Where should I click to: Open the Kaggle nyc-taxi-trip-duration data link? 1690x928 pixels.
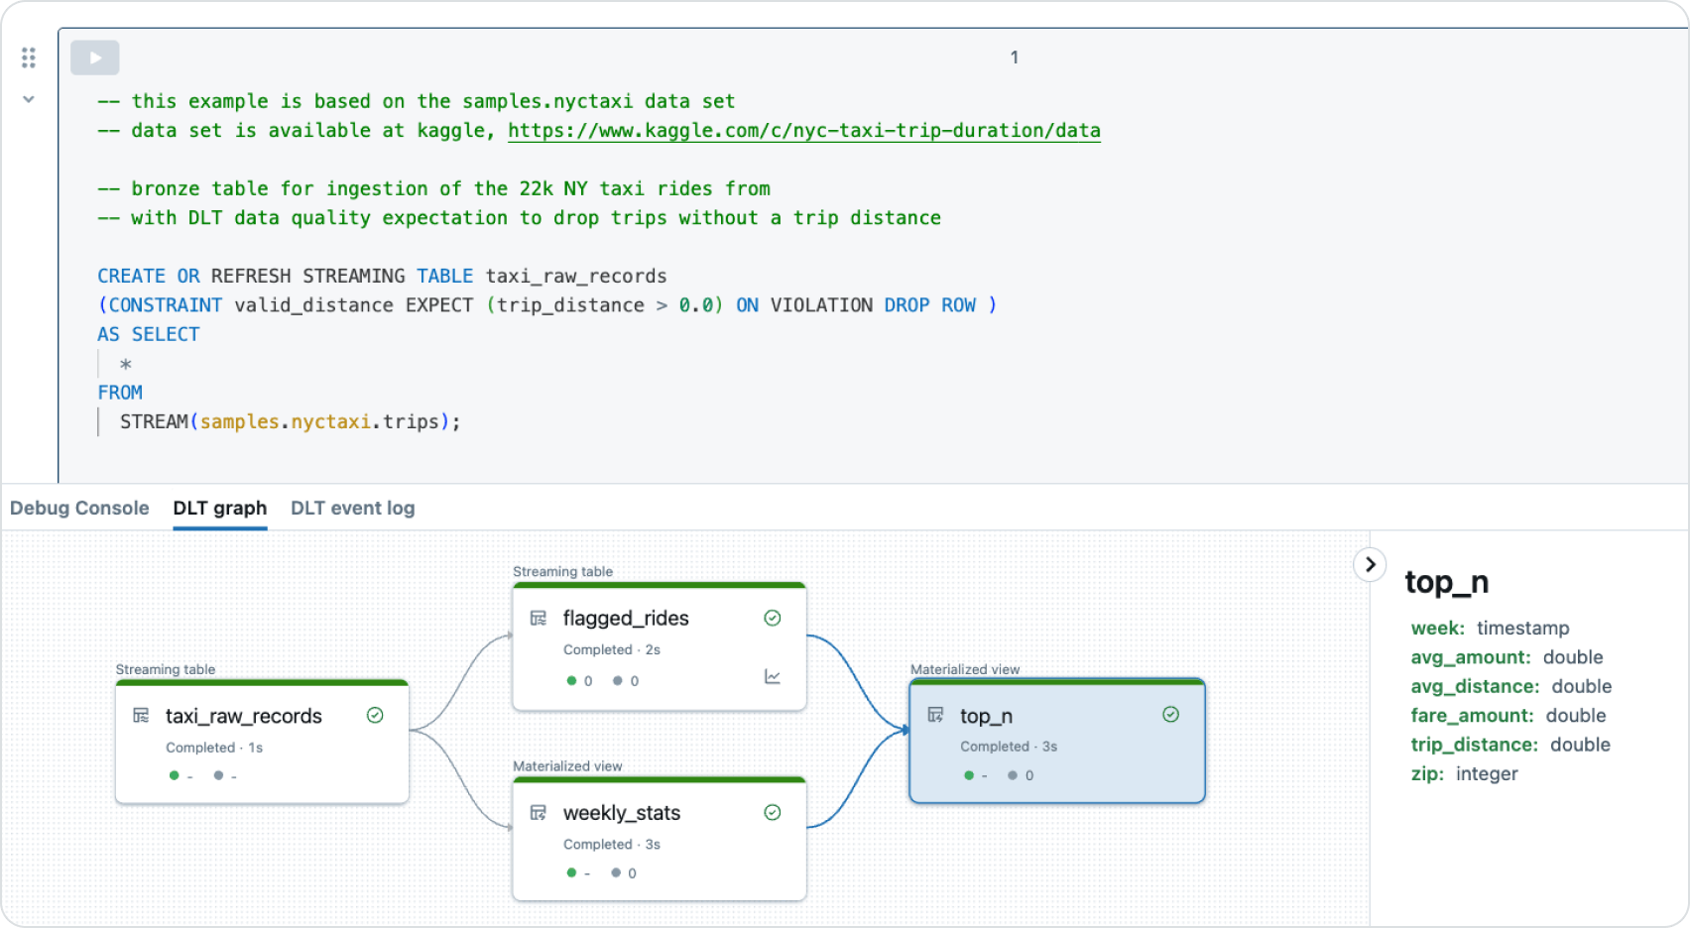coord(803,130)
